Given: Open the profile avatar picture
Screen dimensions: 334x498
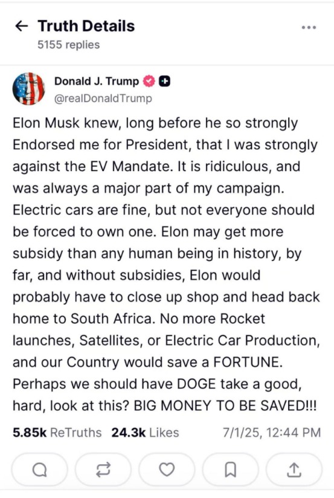Looking at the screenshot, I should 28,89.
